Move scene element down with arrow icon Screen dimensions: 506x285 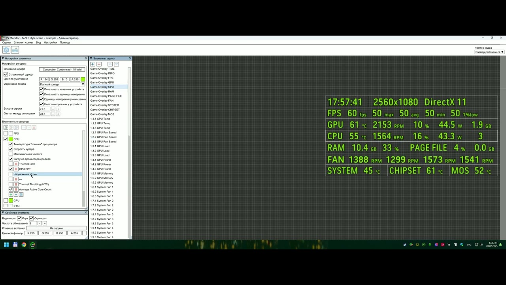pos(116,64)
